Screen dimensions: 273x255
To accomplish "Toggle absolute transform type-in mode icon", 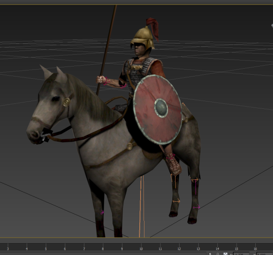I will click(x=225, y=254).
